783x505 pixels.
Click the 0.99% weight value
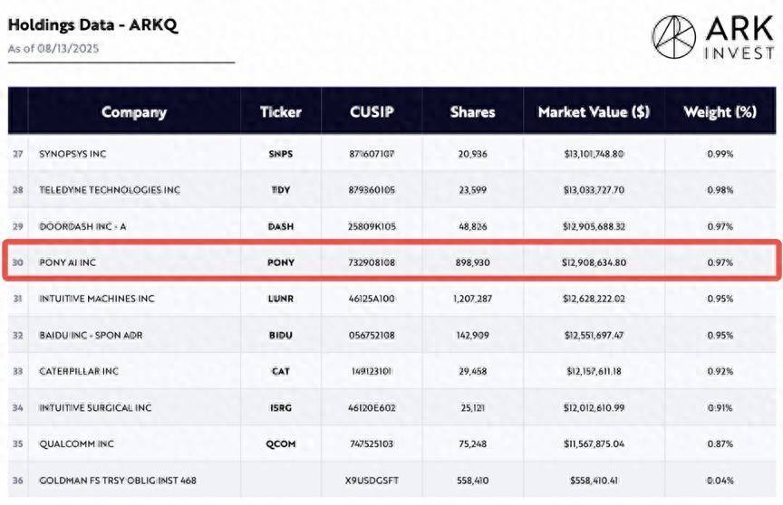(x=720, y=154)
